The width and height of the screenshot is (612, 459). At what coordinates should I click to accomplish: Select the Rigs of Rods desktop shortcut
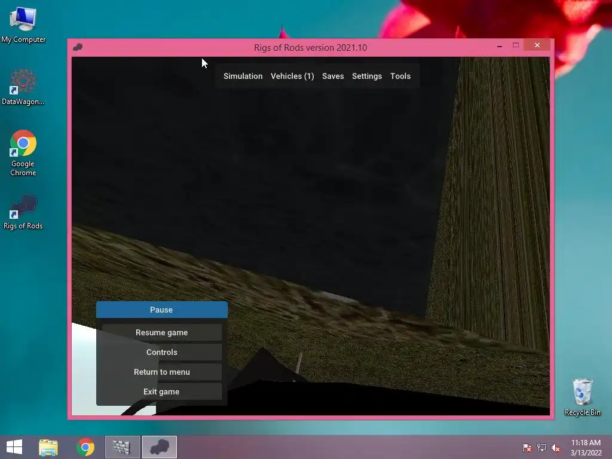[23, 212]
